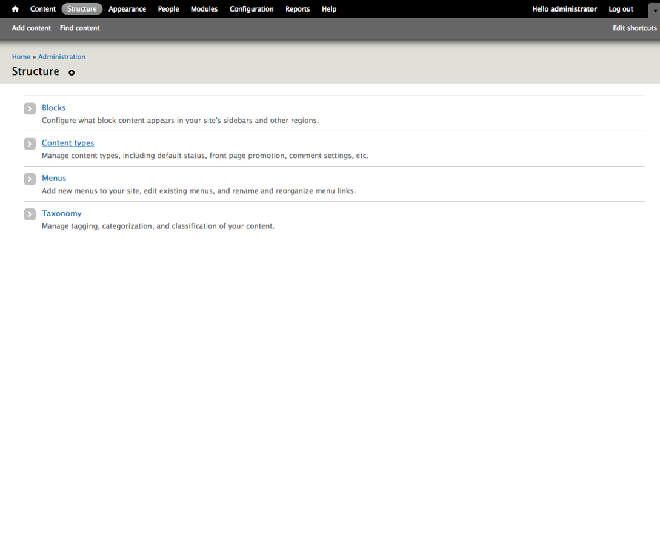Open the Content menu
The height and width of the screenshot is (545, 660).
click(x=43, y=9)
